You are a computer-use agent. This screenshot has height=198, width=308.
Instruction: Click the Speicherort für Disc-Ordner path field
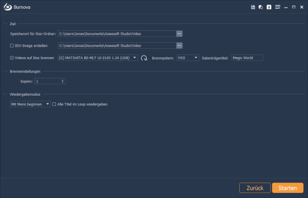tap(117, 34)
